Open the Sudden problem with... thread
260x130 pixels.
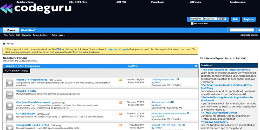[164, 80]
